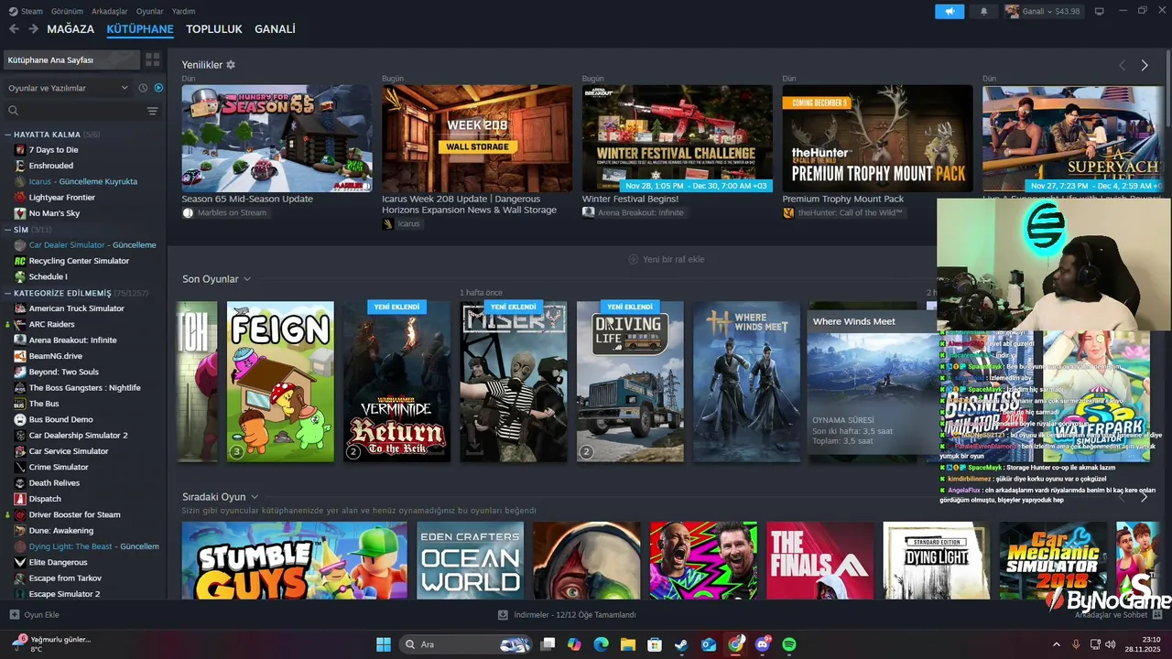
Task: Toggle sort by recent clock icon
Action: 143,88
